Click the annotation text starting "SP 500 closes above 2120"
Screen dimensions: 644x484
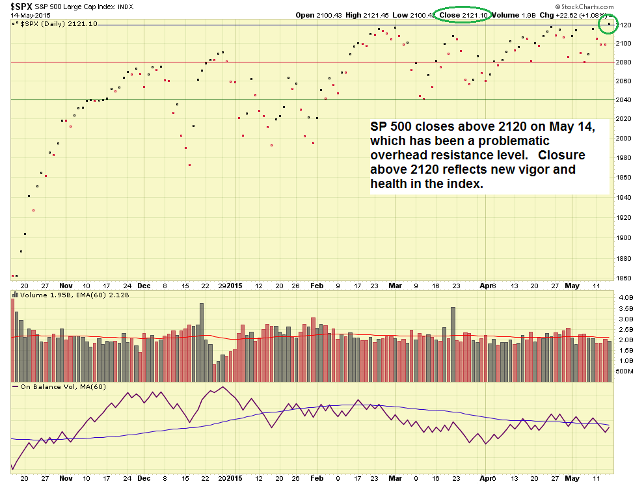point(483,155)
